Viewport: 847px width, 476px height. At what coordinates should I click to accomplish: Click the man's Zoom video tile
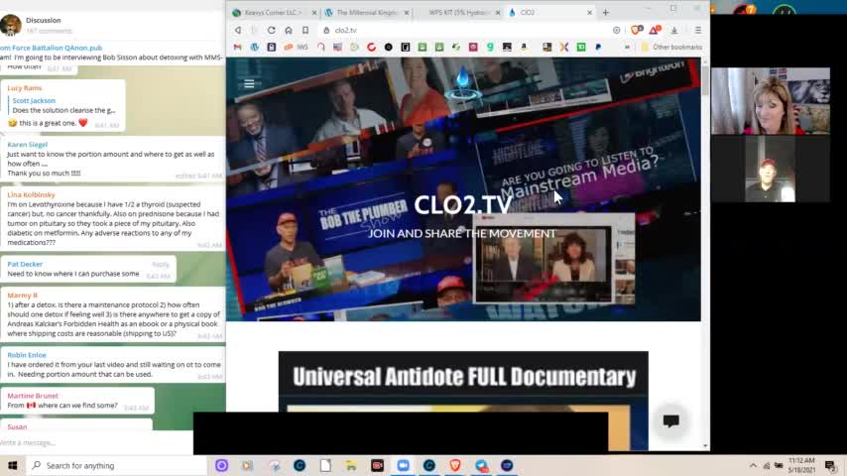(771, 170)
